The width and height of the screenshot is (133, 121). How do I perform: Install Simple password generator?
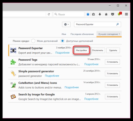(112, 73)
